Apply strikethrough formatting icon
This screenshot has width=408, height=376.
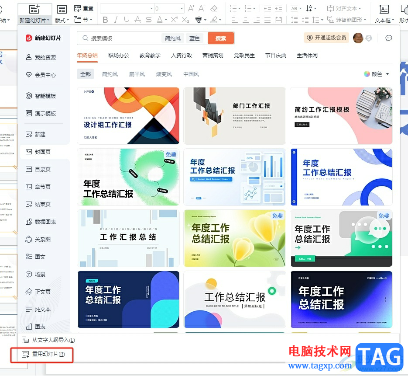148,20
